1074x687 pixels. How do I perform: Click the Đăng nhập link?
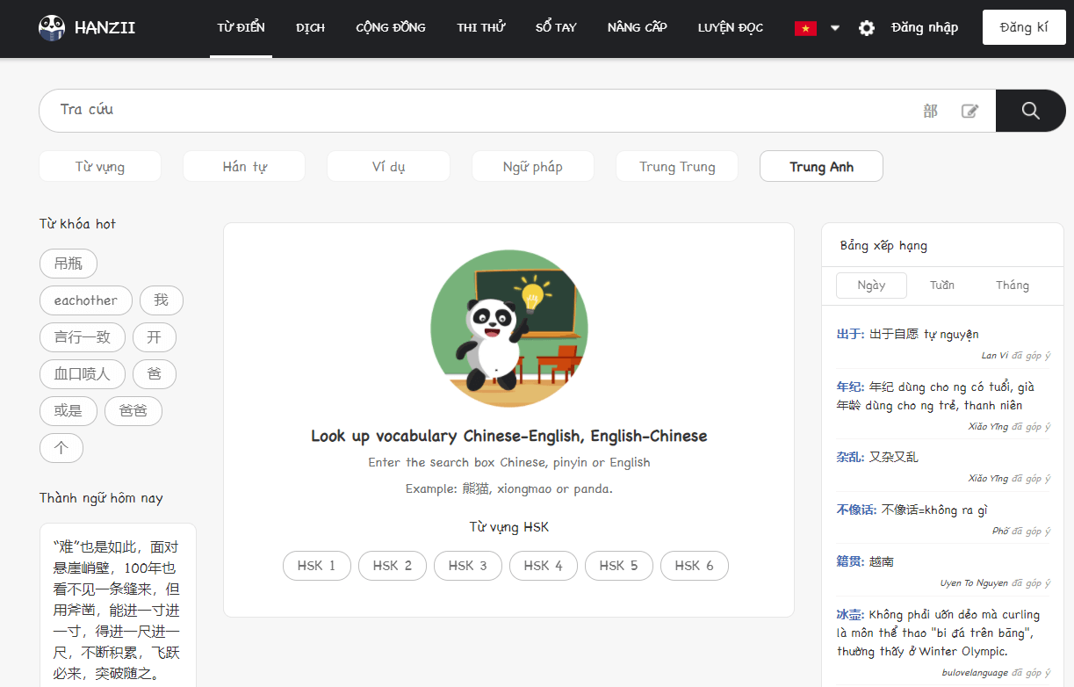tap(925, 28)
